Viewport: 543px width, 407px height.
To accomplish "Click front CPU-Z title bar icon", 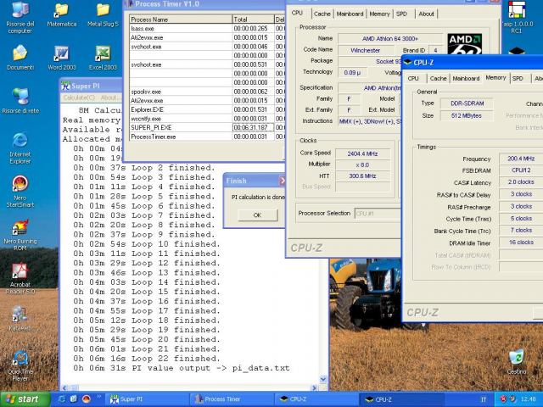I will coord(407,62).
